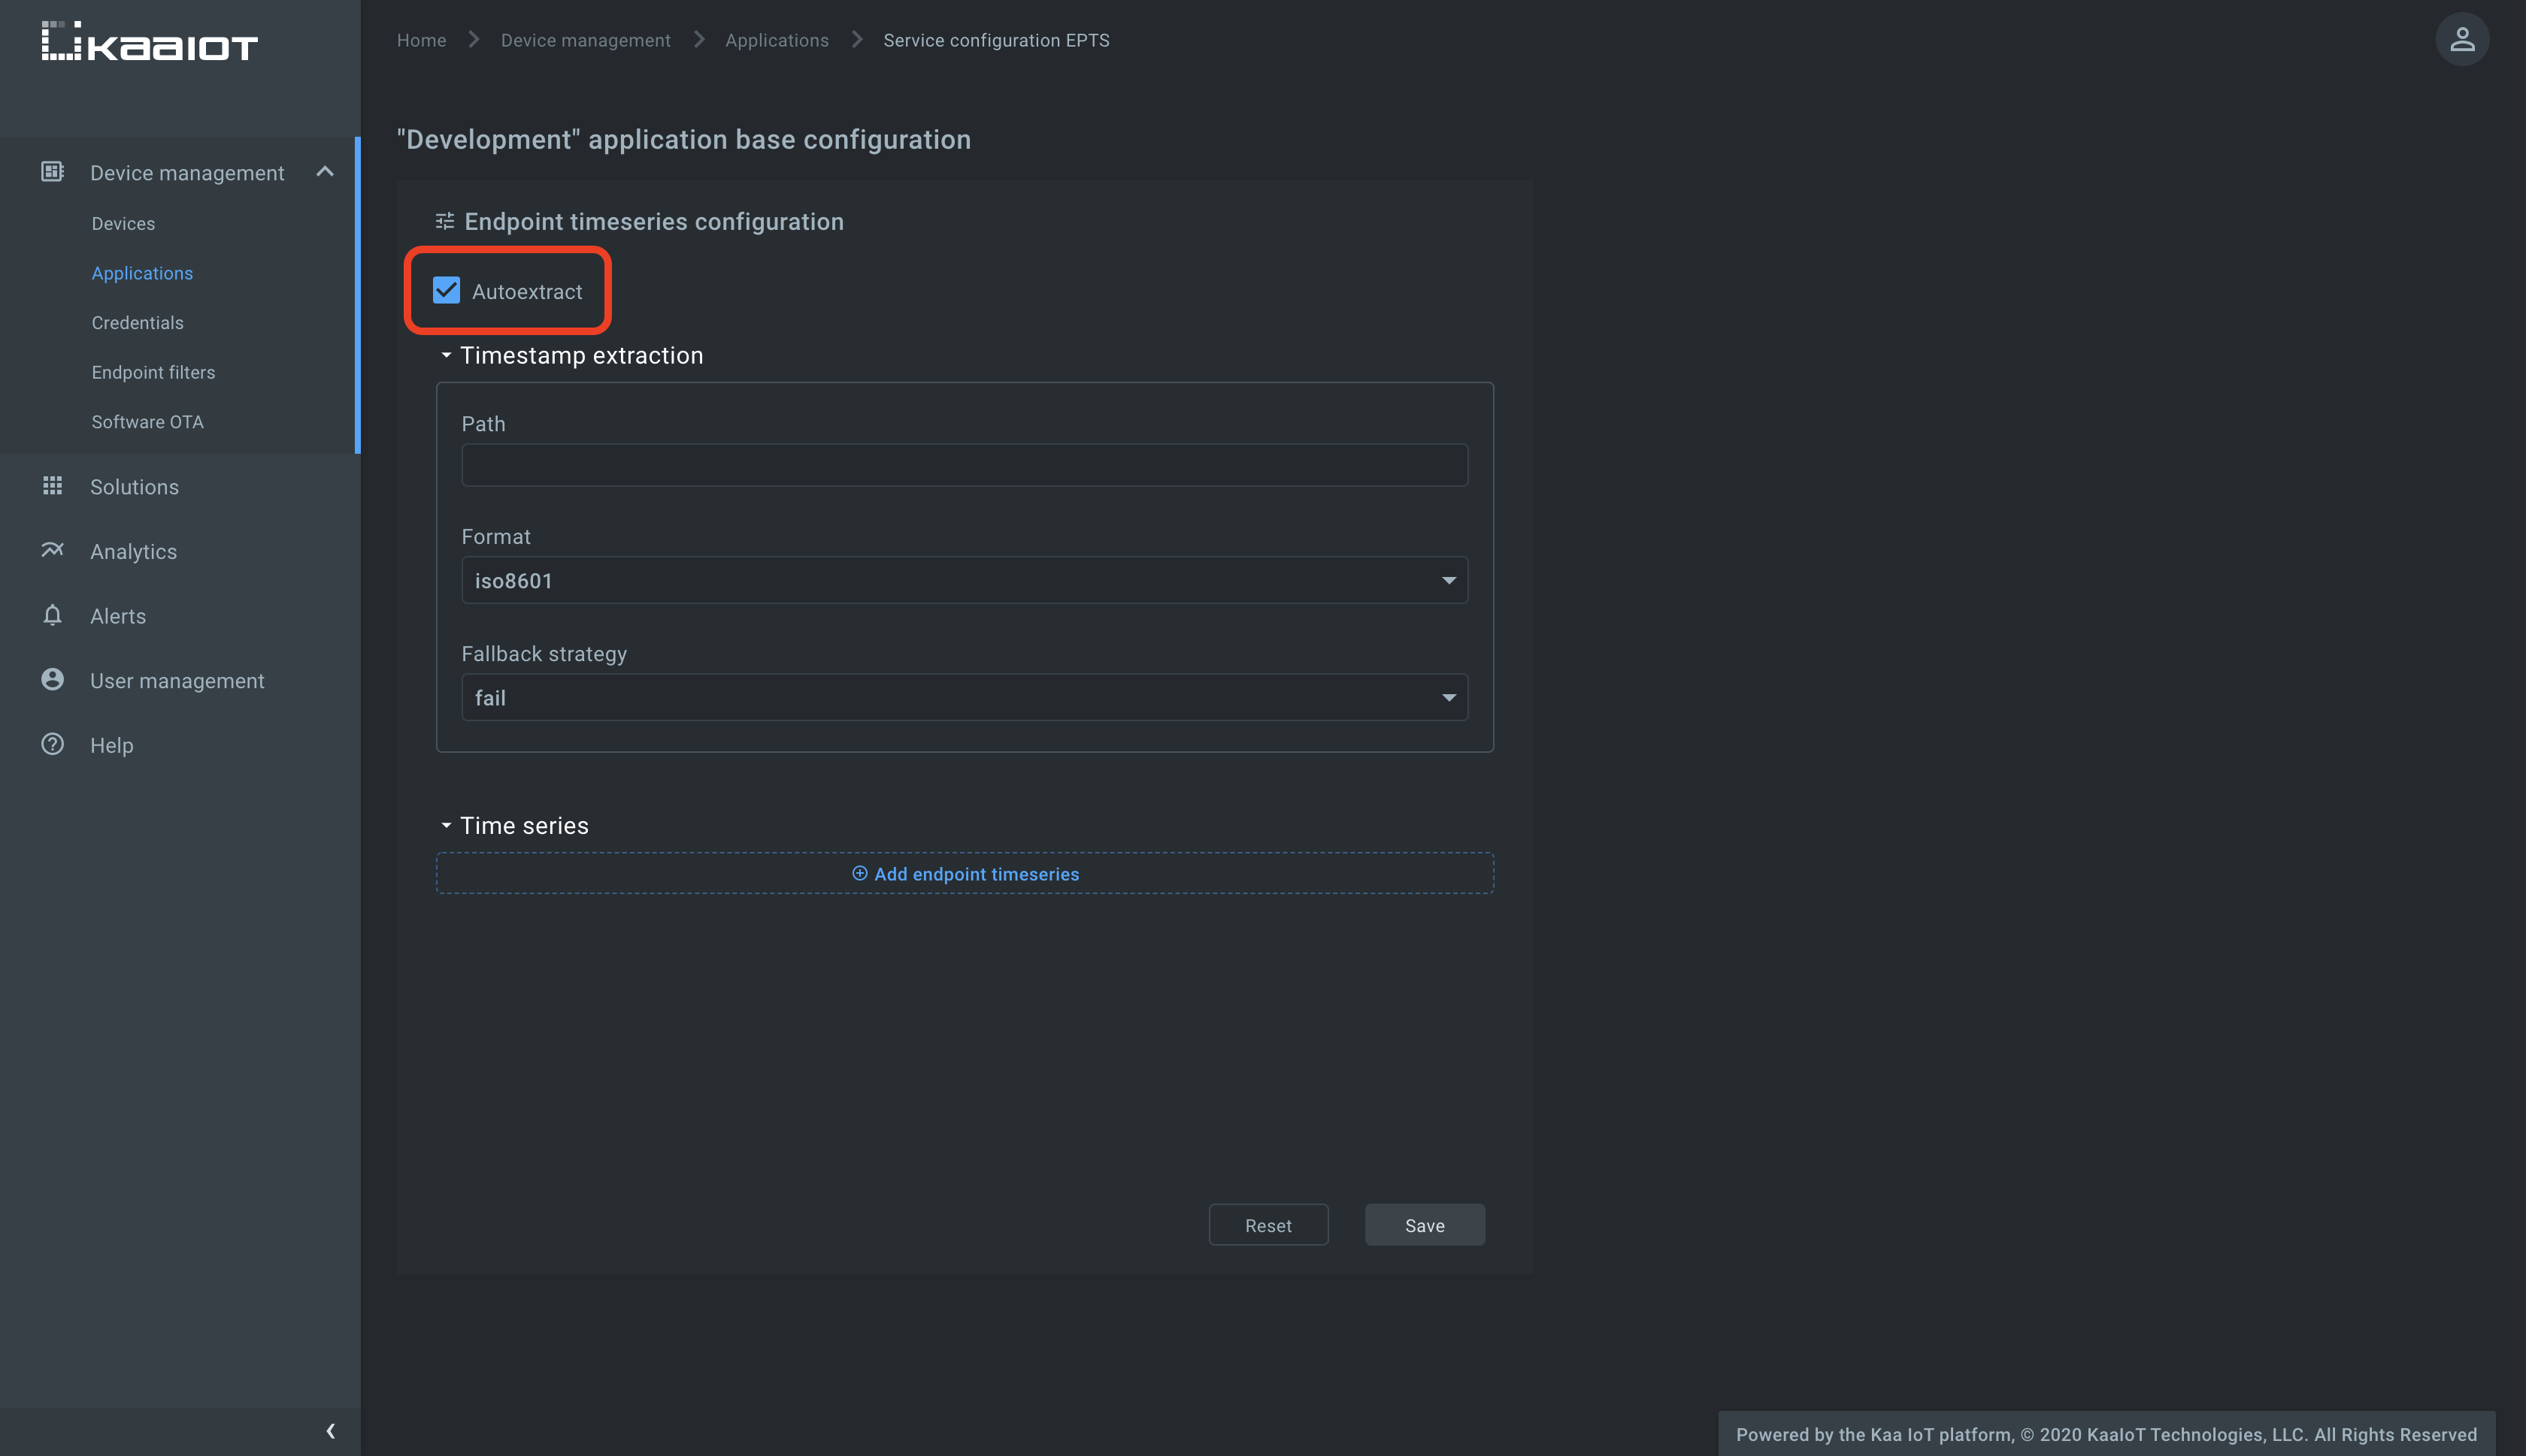Image resolution: width=2526 pixels, height=1456 pixels.
Task: Click the Analytics icon in sidebar
Action: (50, 551)
